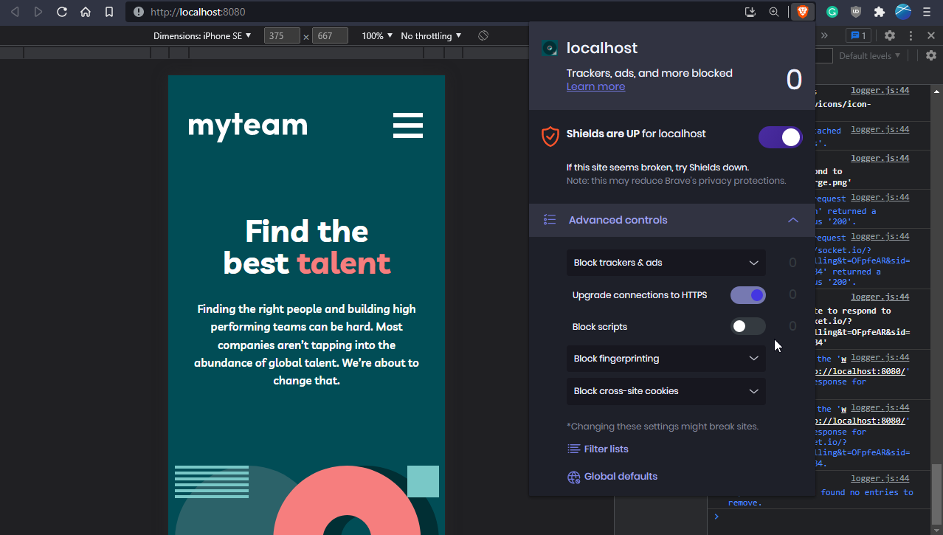The height and width of the screenshot is (535, 943).
Task: Open Block fingerprinting dropdown
Action: click(666, 359)
